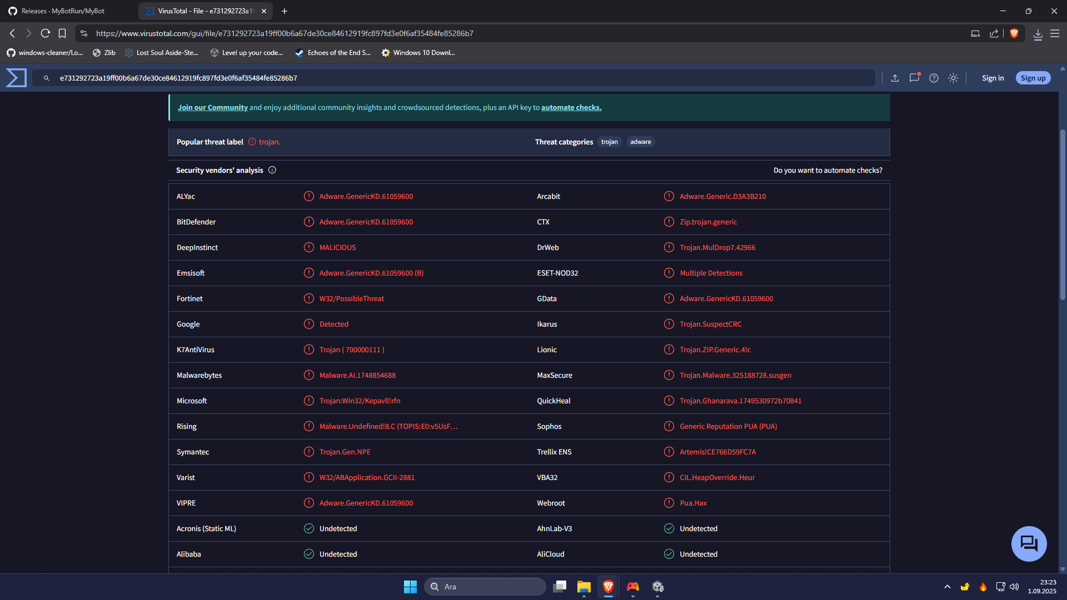The height and width of the screenshot is (600, 1067).
Task: Open the windows-cleaner bookmark
Action: [x=45, y=53]
